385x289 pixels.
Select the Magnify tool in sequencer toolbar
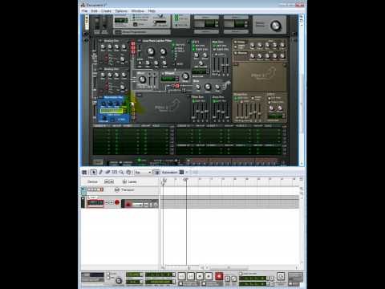121,173
